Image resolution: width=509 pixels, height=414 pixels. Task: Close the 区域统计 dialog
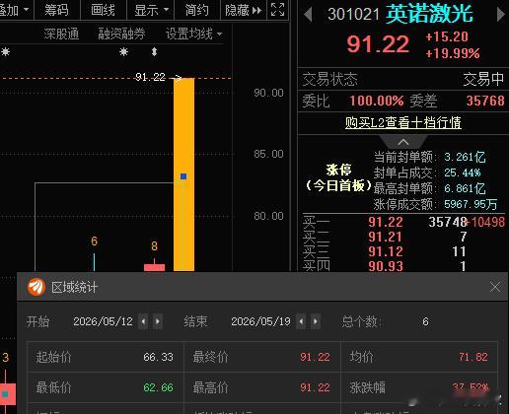tap(495, 287)
